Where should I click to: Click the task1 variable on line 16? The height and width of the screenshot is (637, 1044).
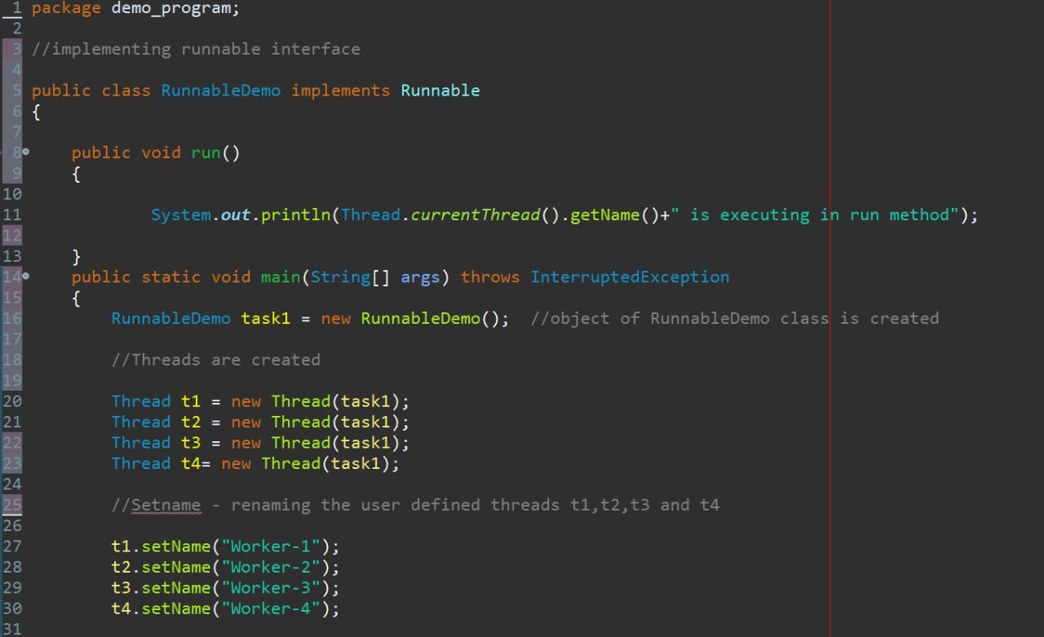265,318
